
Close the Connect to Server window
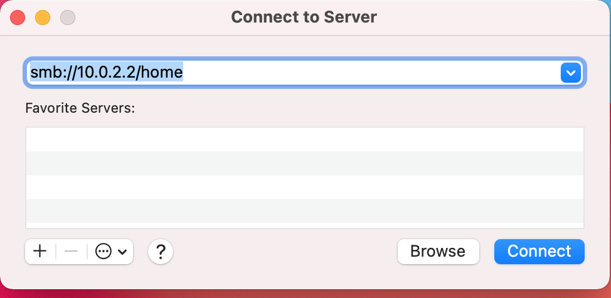coord(18,18)
